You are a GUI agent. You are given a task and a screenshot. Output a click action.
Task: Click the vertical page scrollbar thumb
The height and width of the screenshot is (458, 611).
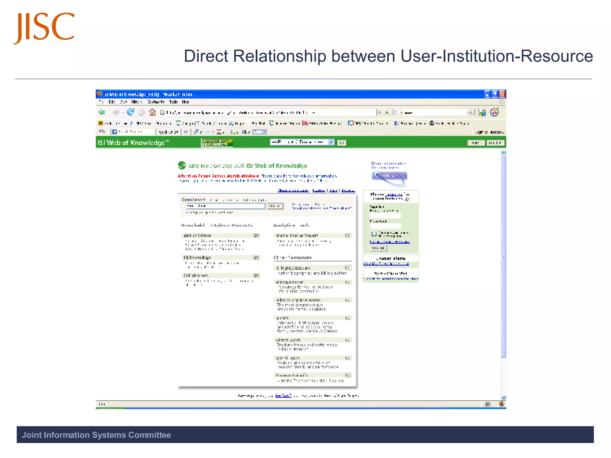point(504,256)
